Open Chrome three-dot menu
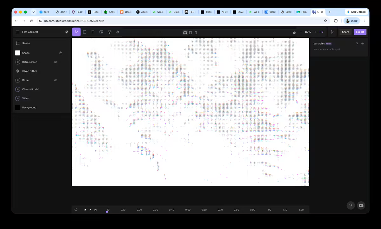The width and height of the screenshot is (381, 229). (364, 21)
